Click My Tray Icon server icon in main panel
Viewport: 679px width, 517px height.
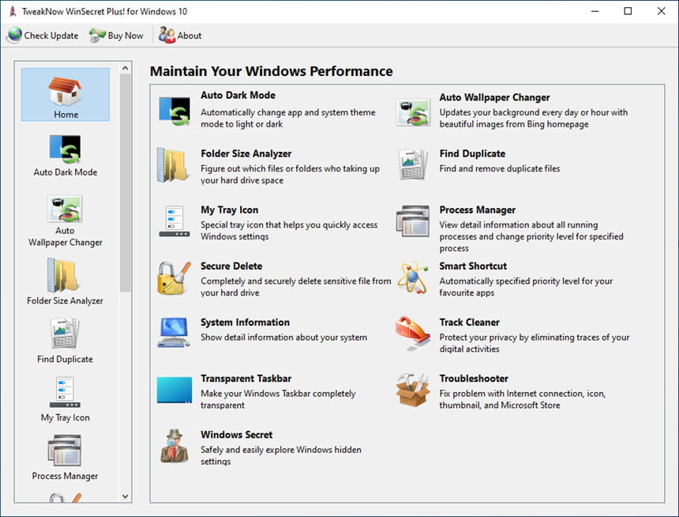coord(174,221)
